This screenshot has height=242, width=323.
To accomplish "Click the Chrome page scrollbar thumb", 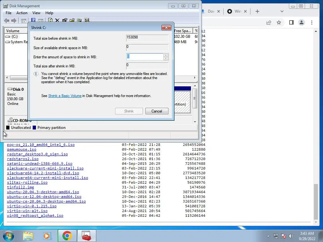I will click(x=316, y=202).
